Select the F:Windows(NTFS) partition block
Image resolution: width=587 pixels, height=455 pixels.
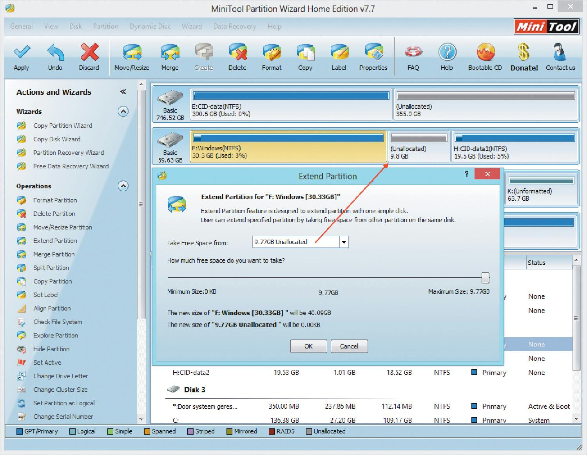288,147
